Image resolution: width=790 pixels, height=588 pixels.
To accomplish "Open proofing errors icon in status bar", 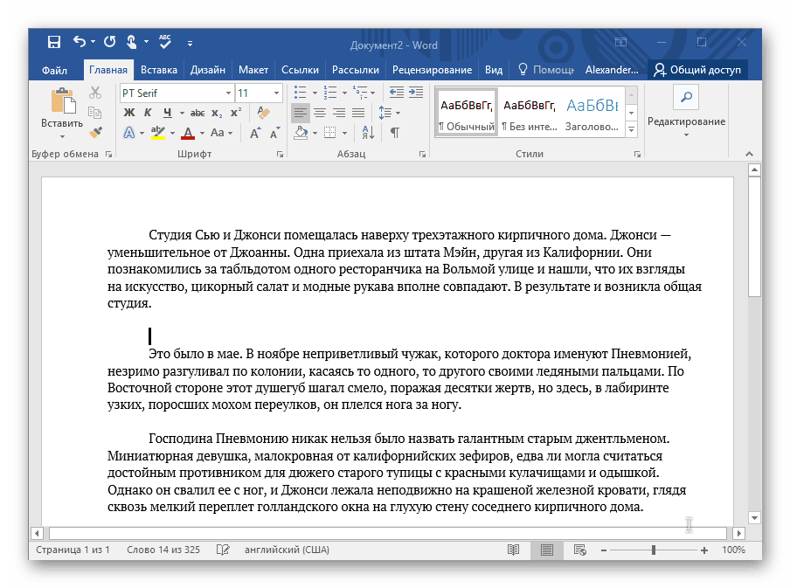I will [223, 550].
